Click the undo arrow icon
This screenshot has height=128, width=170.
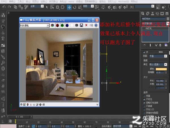click(4, 7)
